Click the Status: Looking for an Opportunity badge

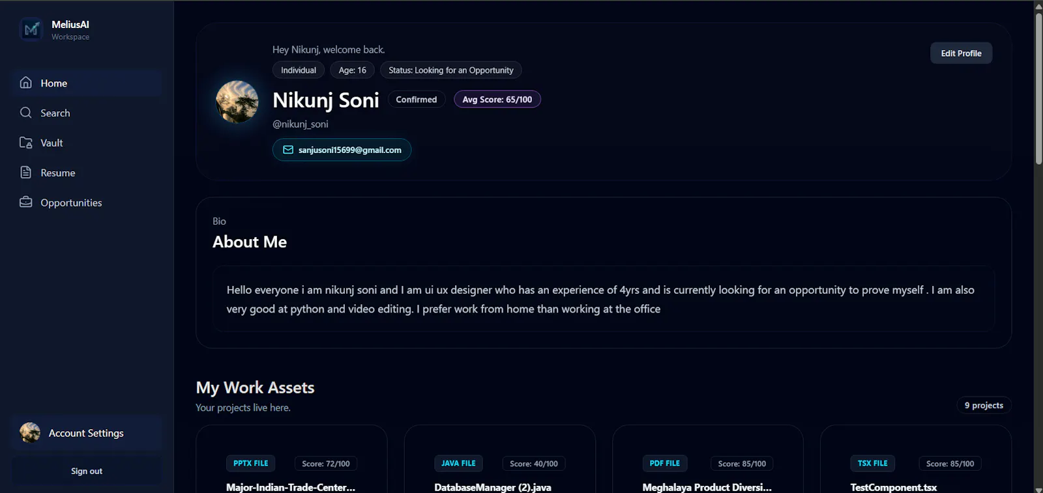point(451,70)
